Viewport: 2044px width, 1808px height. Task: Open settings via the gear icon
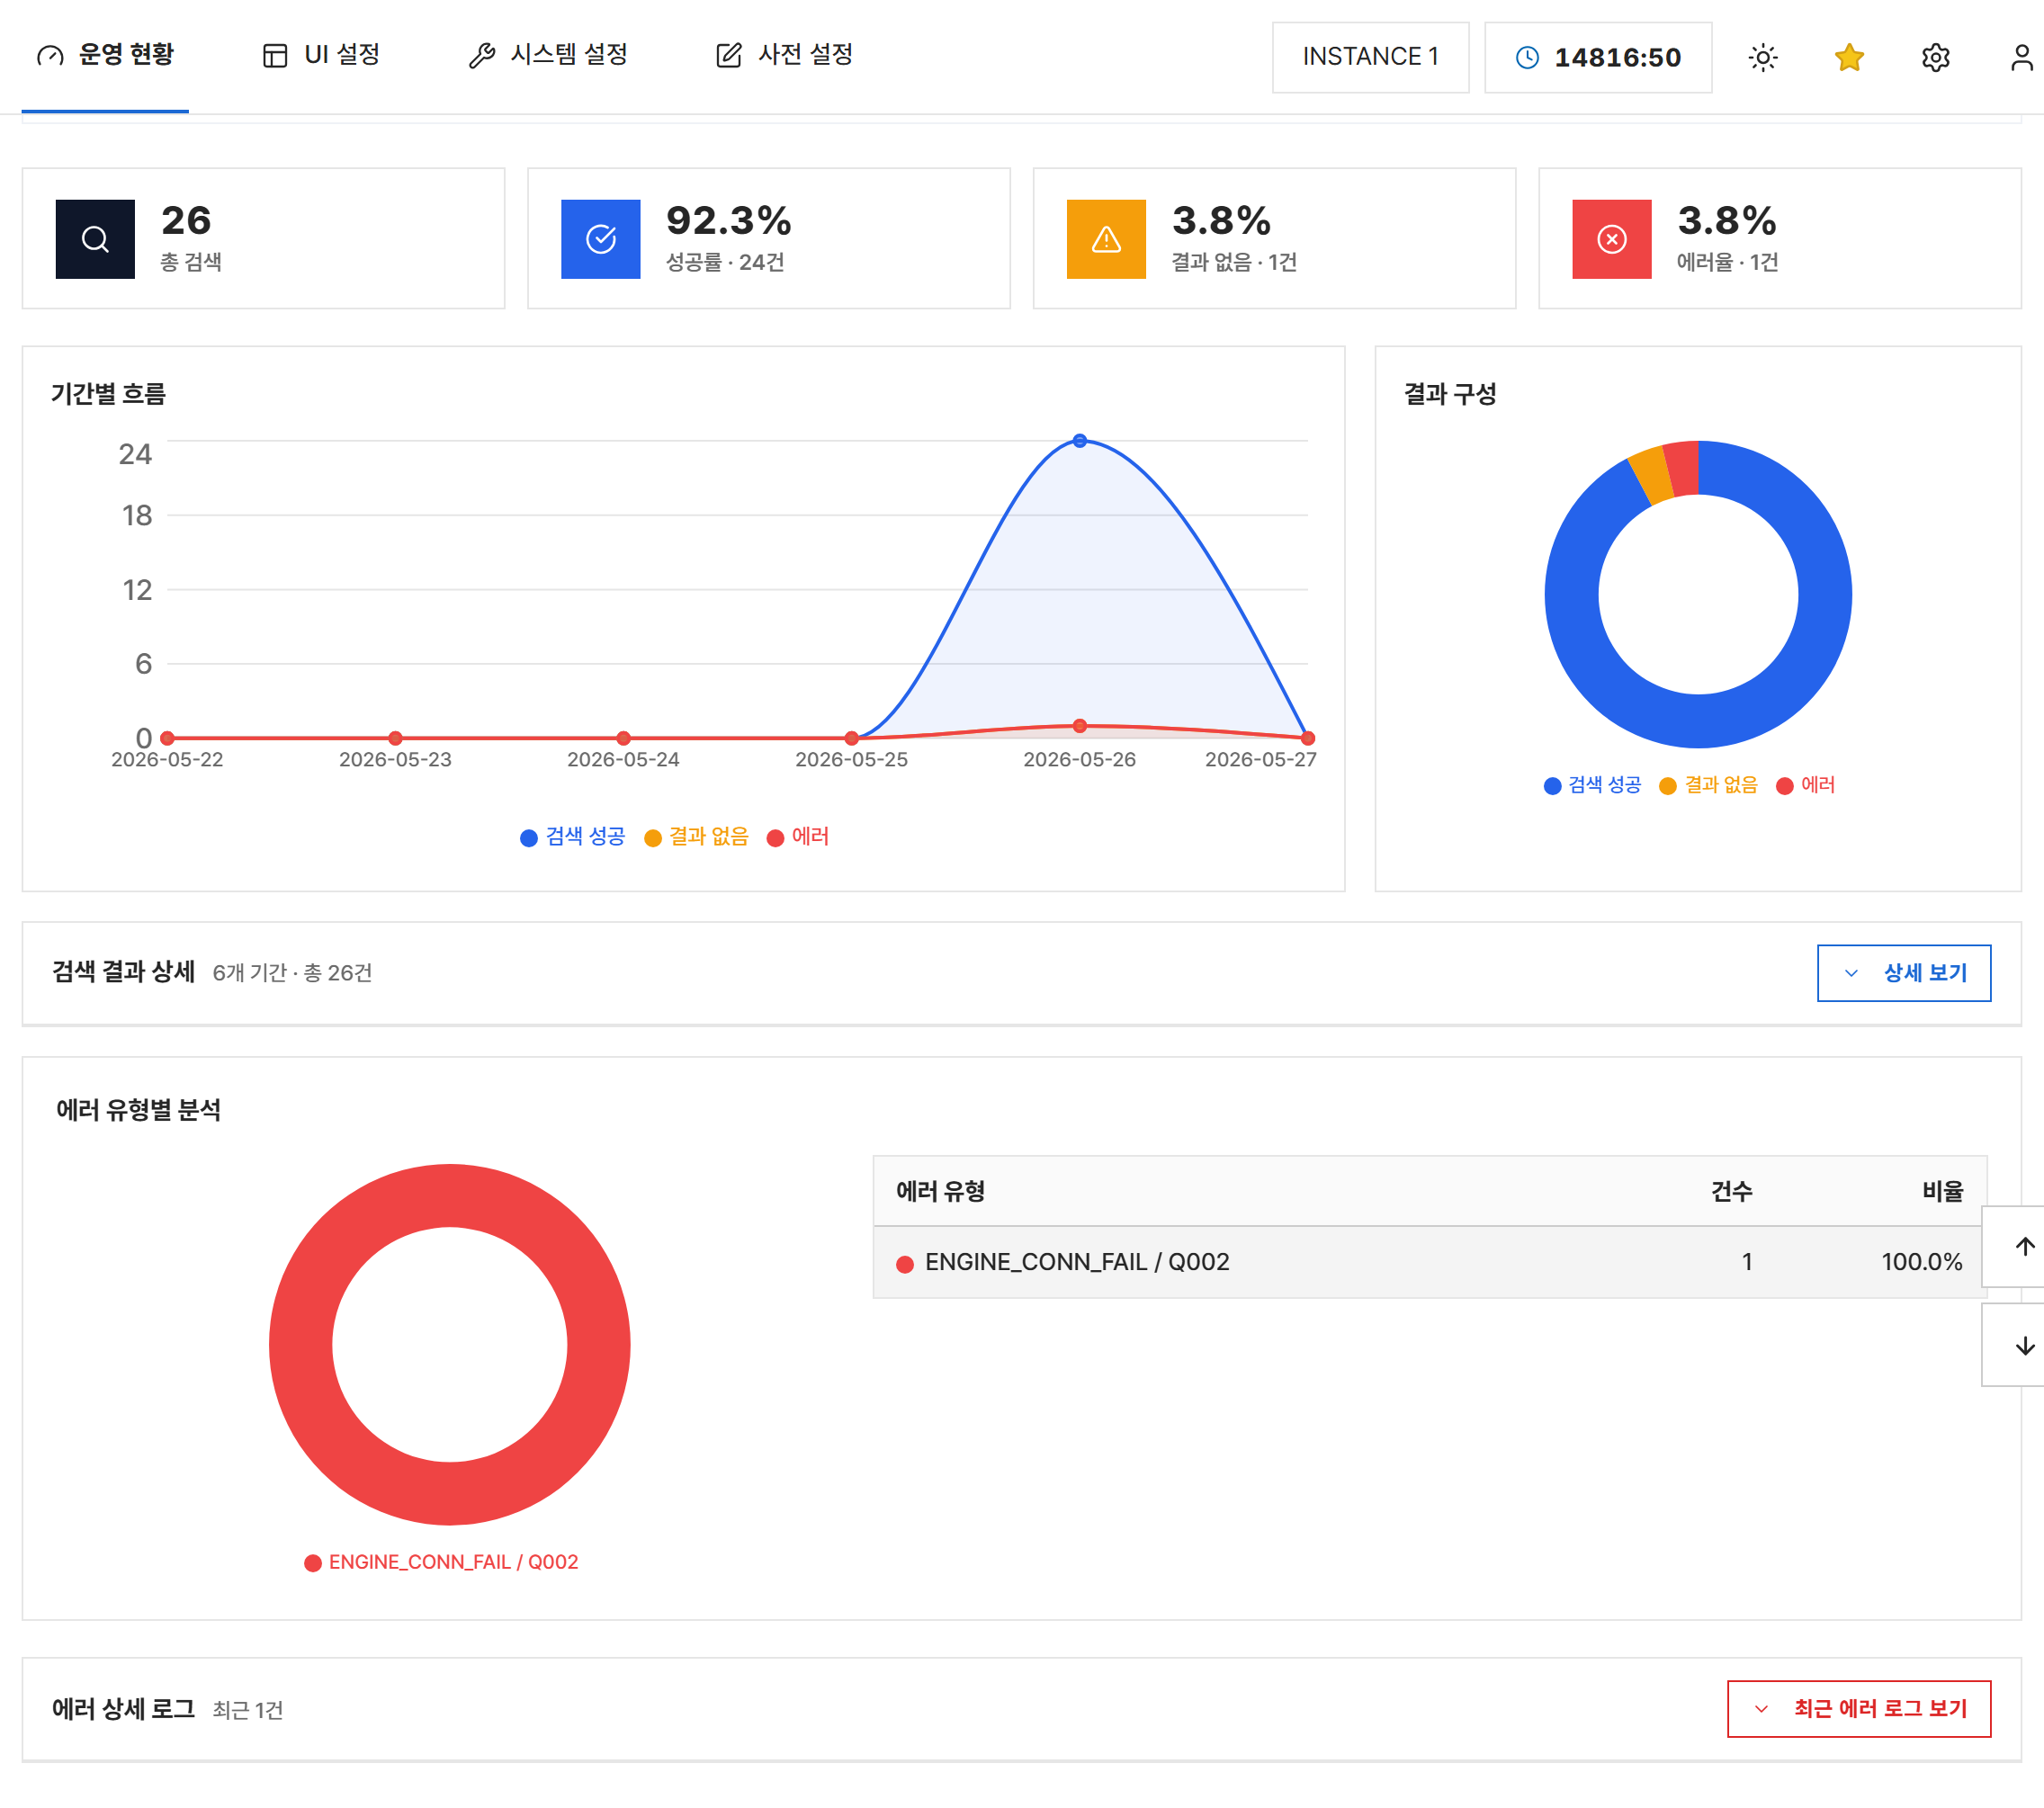[x=1935, y=57]
